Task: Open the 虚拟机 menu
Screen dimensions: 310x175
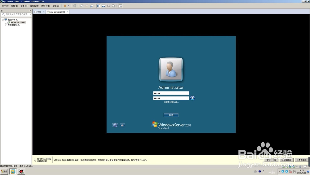Action: tap(34, 6)
